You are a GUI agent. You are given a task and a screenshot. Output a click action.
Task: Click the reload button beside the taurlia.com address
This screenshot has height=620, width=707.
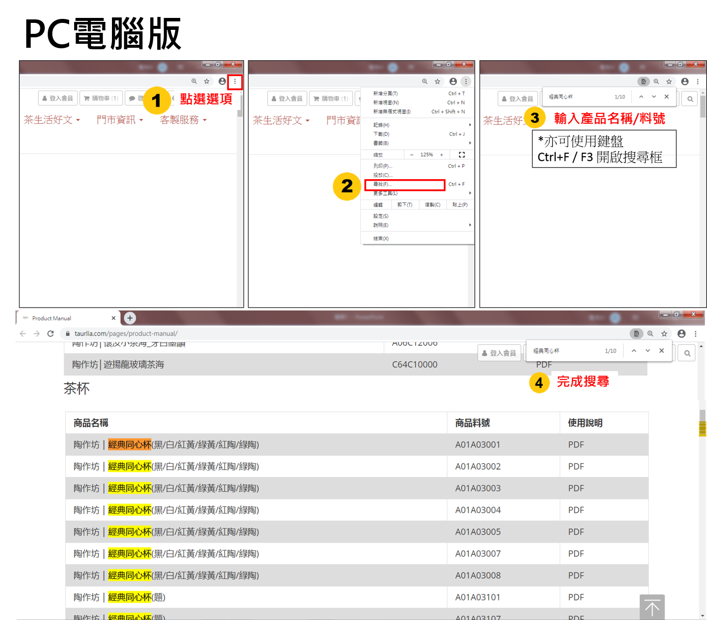point(50,333)
